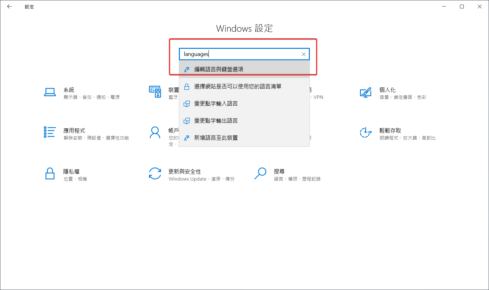
Task: Click the 應用程式 list icon
Action: coord(50,132)
